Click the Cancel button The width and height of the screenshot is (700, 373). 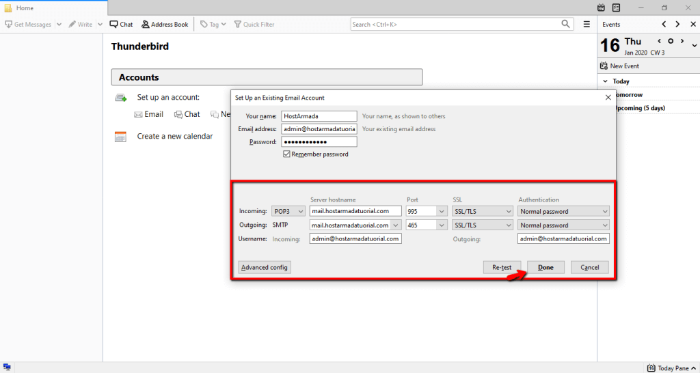(x=590, y=267)
